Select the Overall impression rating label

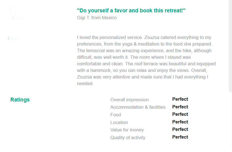[130, 100]
